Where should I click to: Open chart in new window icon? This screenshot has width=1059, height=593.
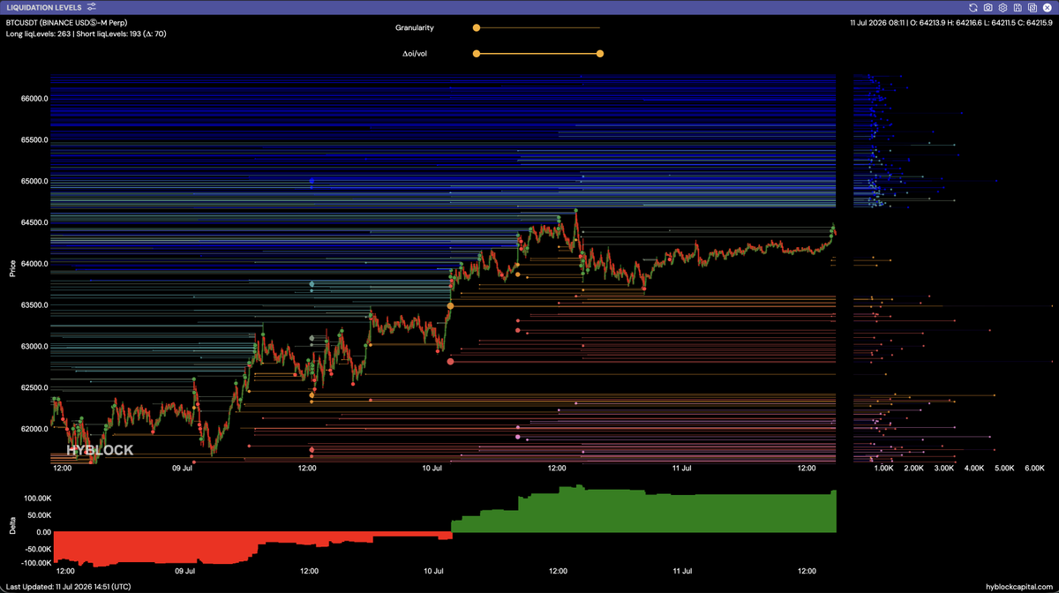coord(1033,7)
